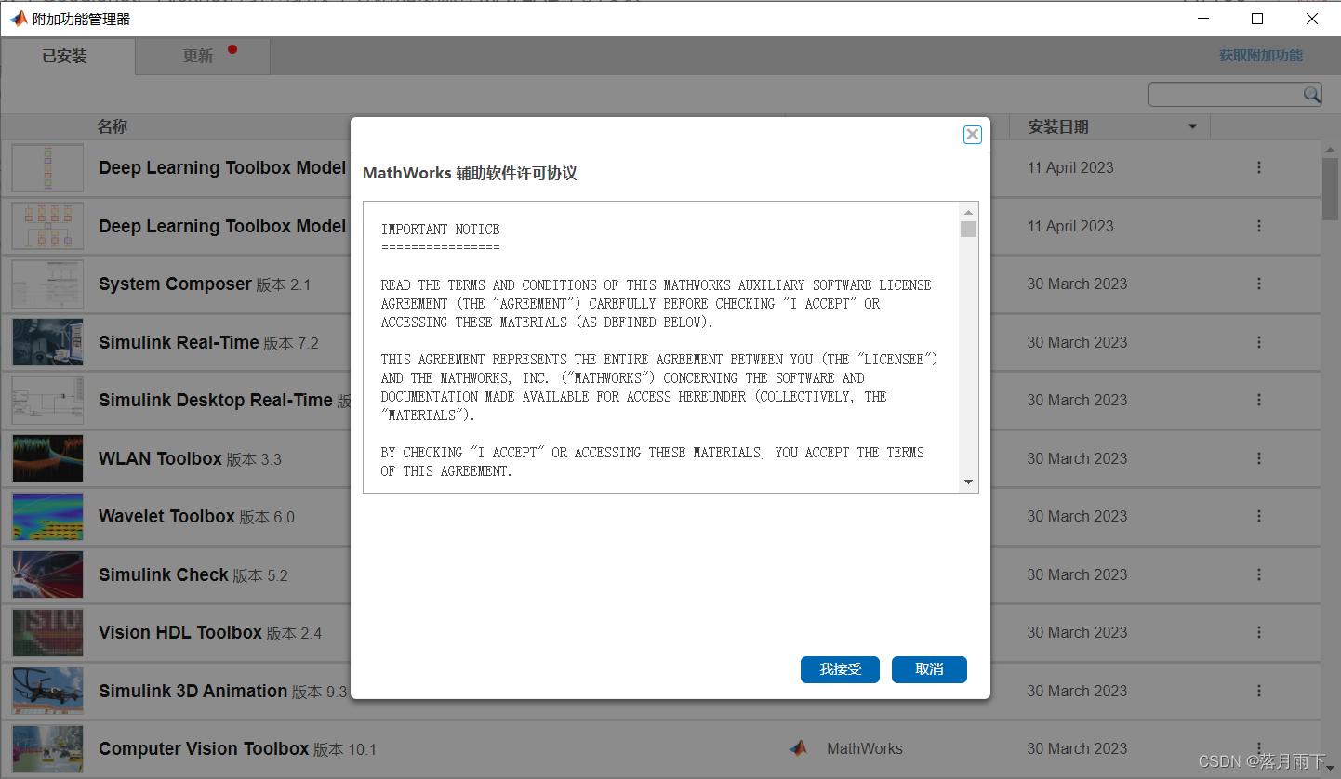Click the Wavelet Toolbox thumbnail image
The height and width of the screenshot is (779, 1341).
click(46, 516)
